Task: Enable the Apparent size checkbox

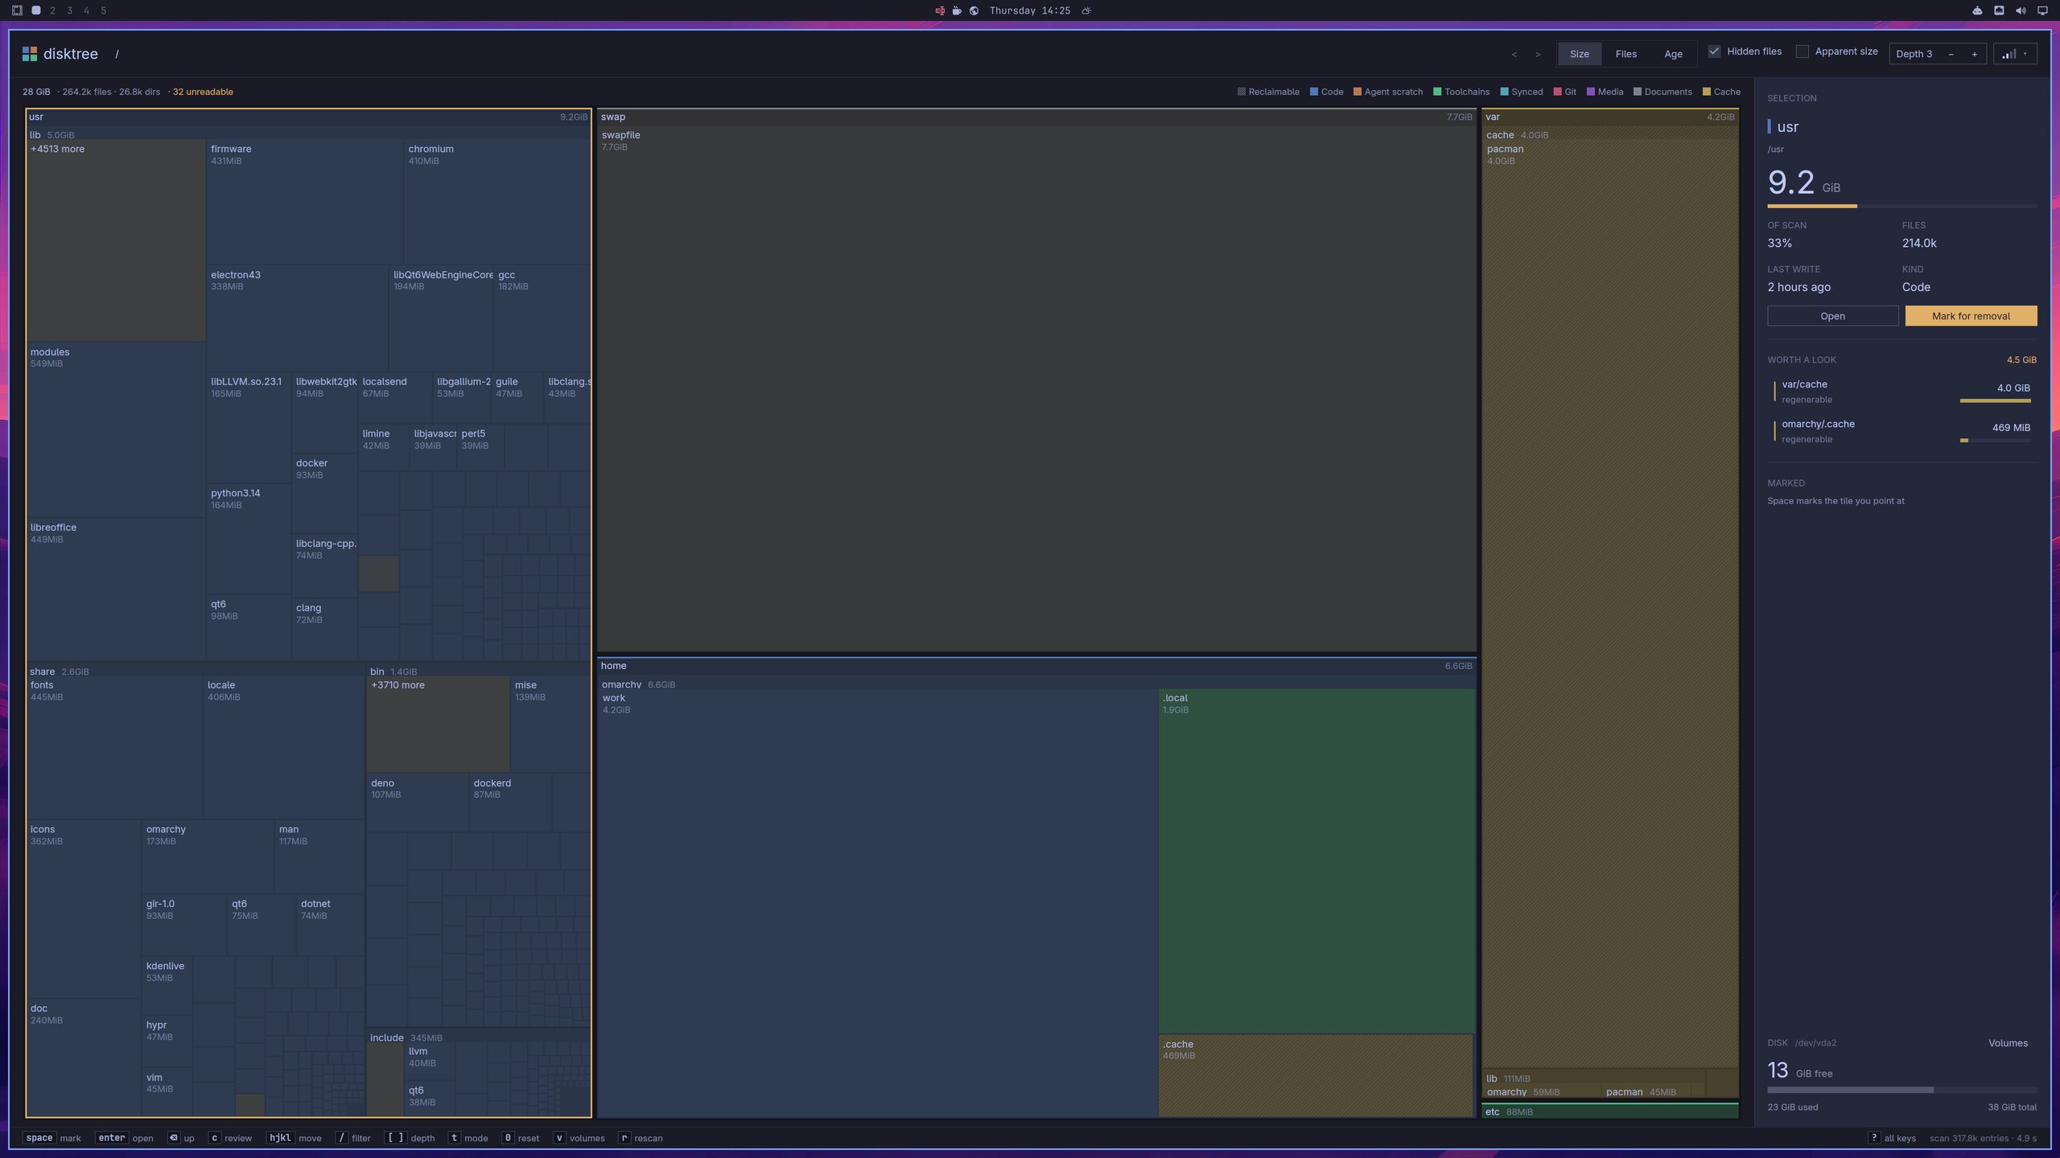Action: click(x=1802, y=51)
